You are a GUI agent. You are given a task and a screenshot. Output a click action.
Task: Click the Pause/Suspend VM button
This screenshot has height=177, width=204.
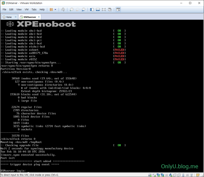[51, 9]
